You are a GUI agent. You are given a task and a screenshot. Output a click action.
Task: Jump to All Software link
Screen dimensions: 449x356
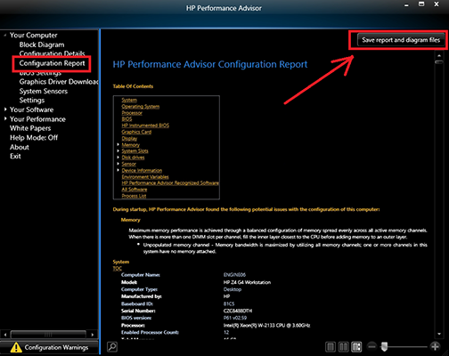pyautogui.click(x=135, y=190)
